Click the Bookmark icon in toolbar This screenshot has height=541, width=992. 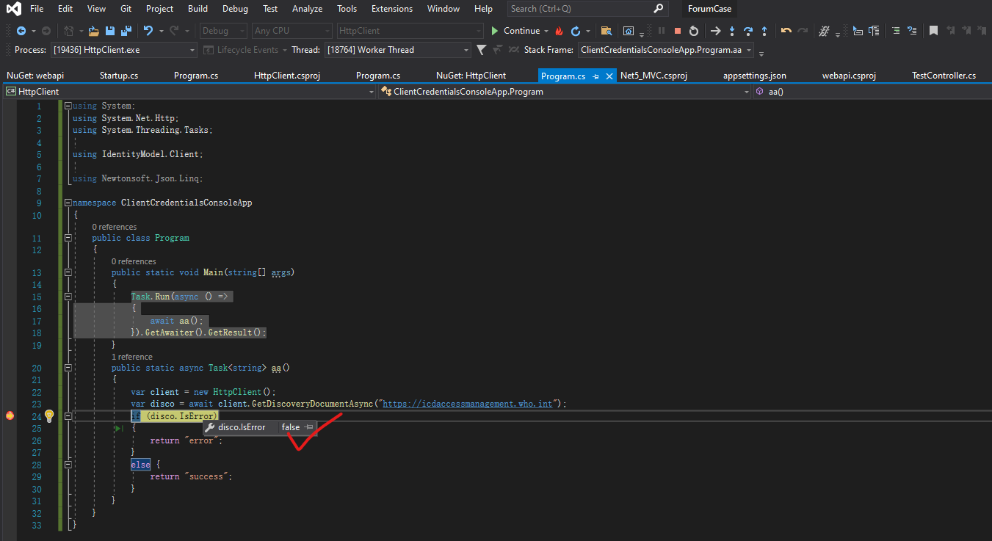point(933,31)
